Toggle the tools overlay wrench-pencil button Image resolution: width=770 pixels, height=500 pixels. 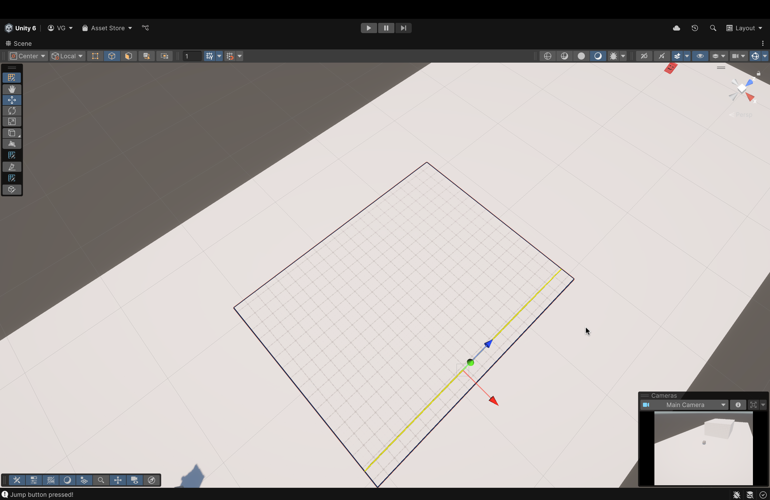[x=17, y=480]
